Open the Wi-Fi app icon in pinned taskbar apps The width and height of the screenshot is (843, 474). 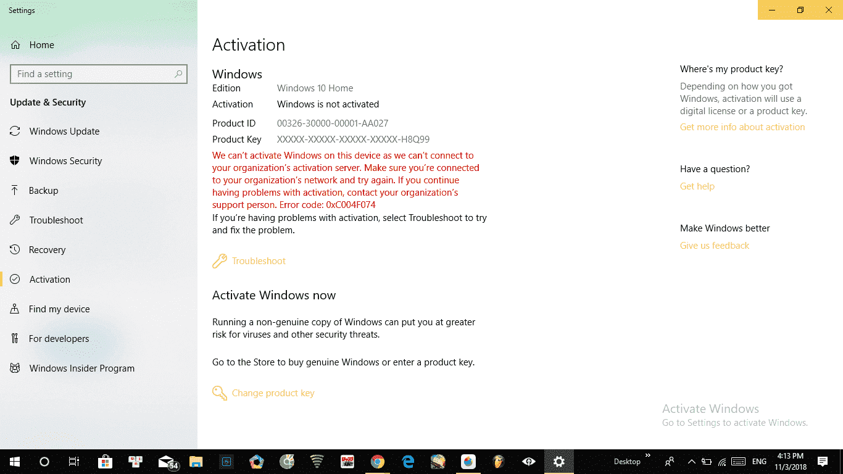coord(317,462)
